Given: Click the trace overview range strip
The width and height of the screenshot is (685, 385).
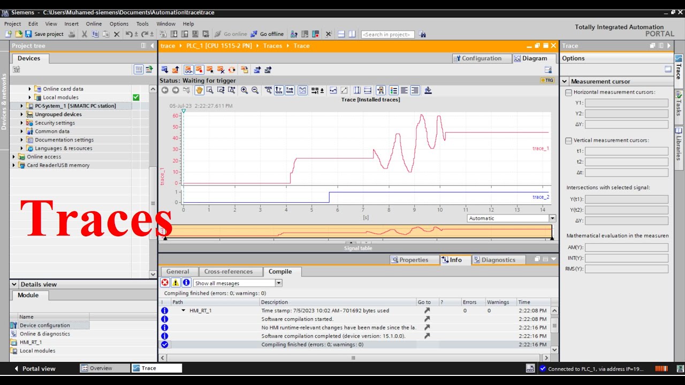Looking at the screenshot, I should click(358, 231).
